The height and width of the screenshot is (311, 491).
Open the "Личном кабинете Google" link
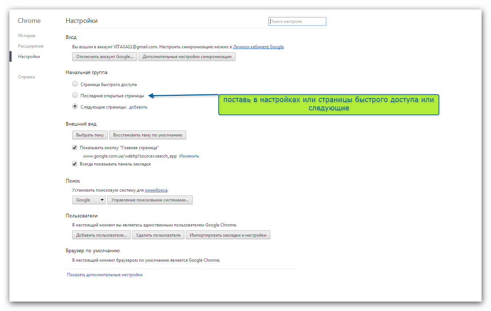tap(258, 47)
